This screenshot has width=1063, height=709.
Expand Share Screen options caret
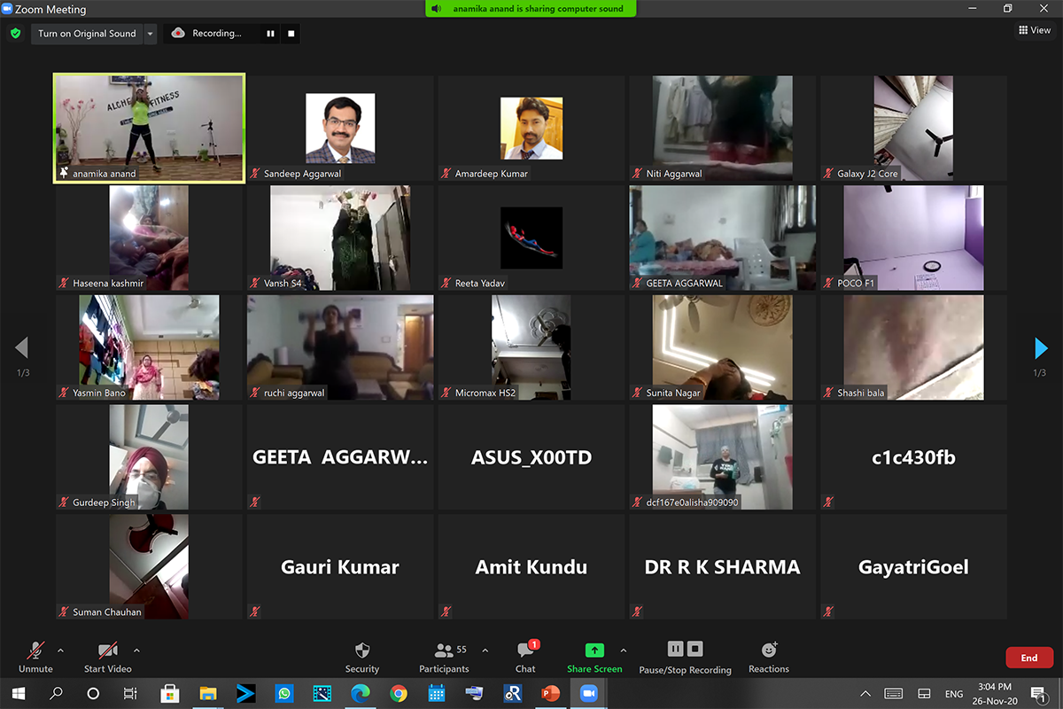coord(624,651)
